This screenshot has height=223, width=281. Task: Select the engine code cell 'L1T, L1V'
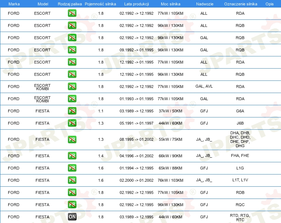(240, 180)
